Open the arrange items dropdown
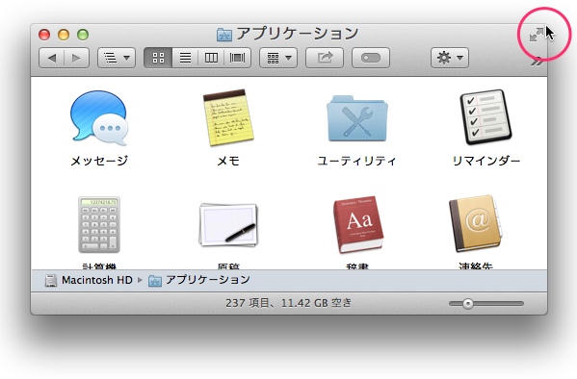The height and width of the screenshot is (379, 577). click(278, 58)
